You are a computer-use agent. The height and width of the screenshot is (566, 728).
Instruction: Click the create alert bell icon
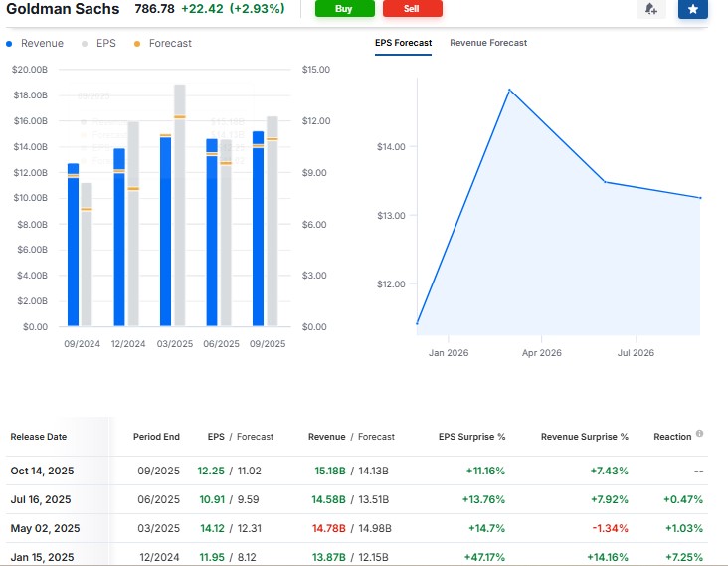[x=650, y=9]
